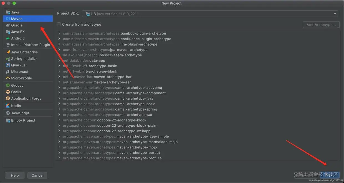Expand jira-plugin-archetype entry
The image size is (344, 183).
59,44
